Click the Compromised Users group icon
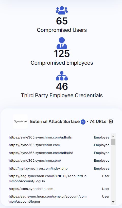This screenshot has width=122, height=208. [x=62, y=10]
